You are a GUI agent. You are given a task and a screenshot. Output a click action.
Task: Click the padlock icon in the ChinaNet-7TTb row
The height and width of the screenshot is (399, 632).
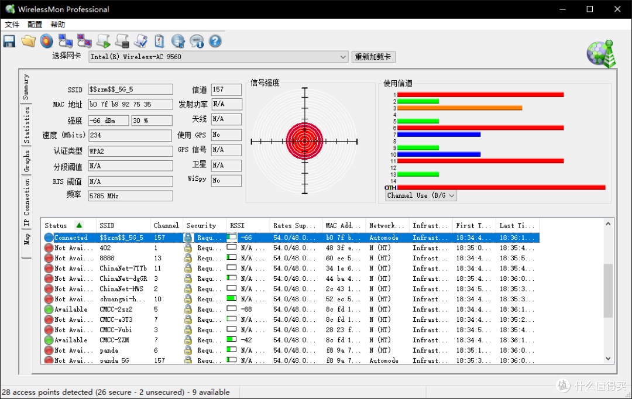188,269
